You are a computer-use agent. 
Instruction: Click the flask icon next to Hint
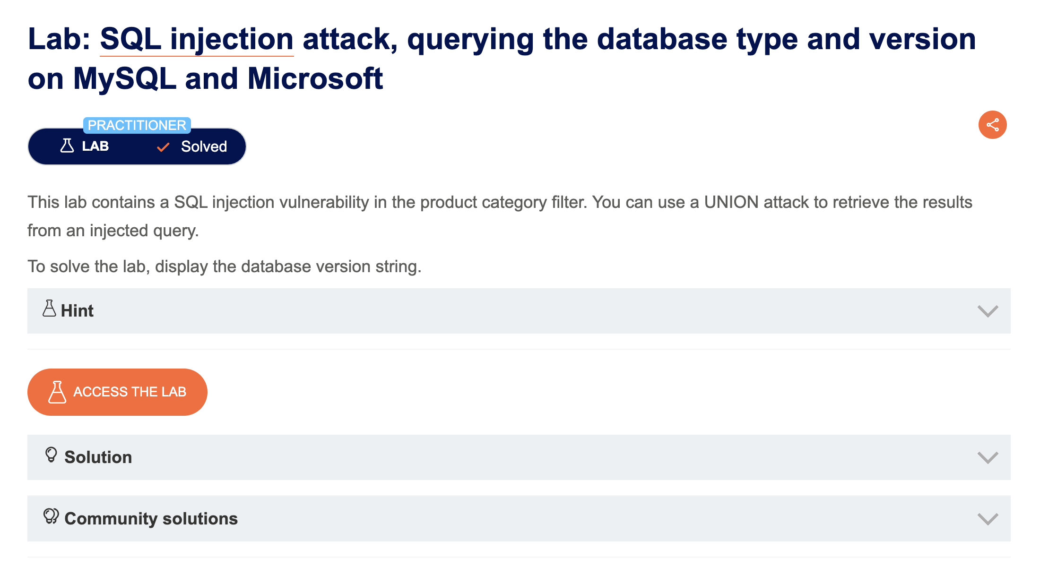[x=49, y=309]
